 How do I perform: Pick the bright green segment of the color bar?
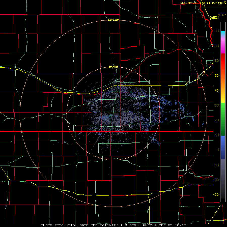[223, 108]
